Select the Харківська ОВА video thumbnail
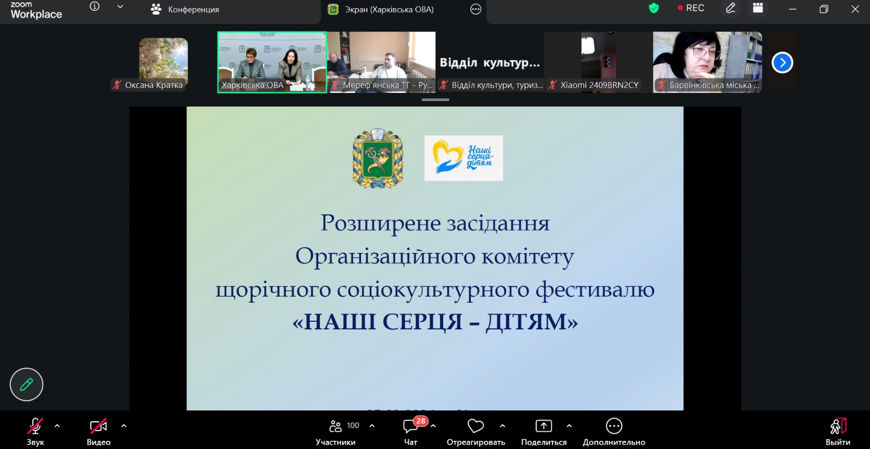The height and width of the screenshot is (449, 870). (272, 62)
